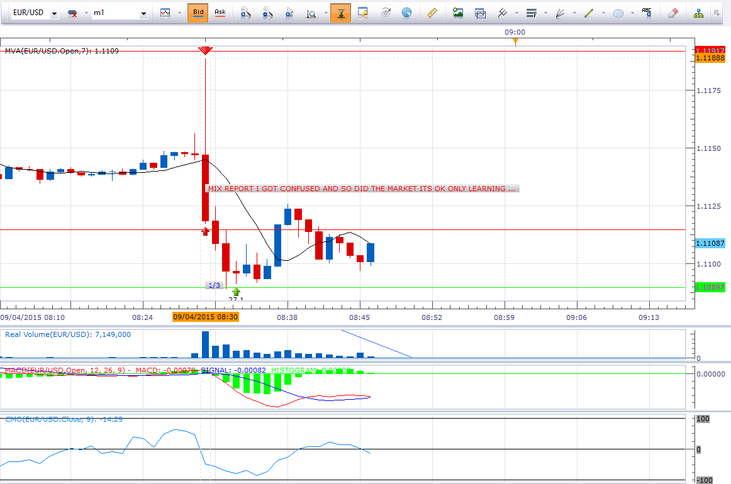Image resolution: width=731 pixels, height=484 pixels.
Task: Select the eraser tool
Action: pyautogui.click(x=672, y=13)
